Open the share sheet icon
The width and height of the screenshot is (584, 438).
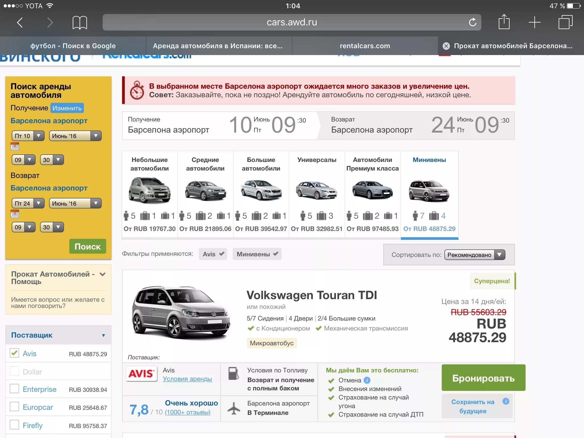click(504, 22)
